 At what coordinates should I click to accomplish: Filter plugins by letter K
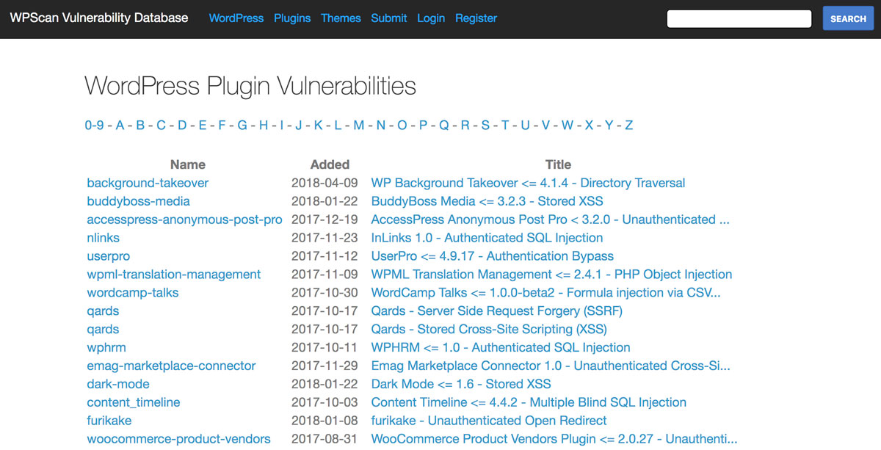[x=318, y=126]
